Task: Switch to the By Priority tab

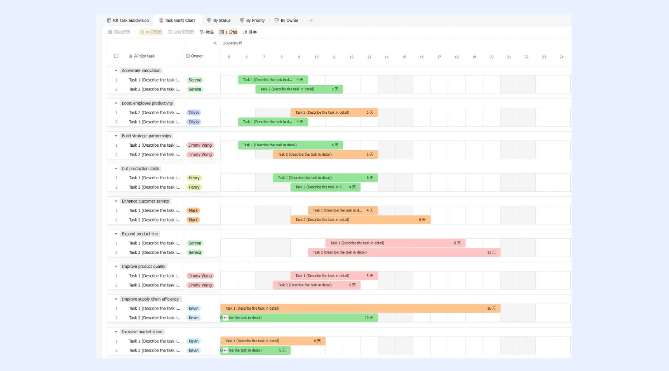Action: (x=253, y=21)
